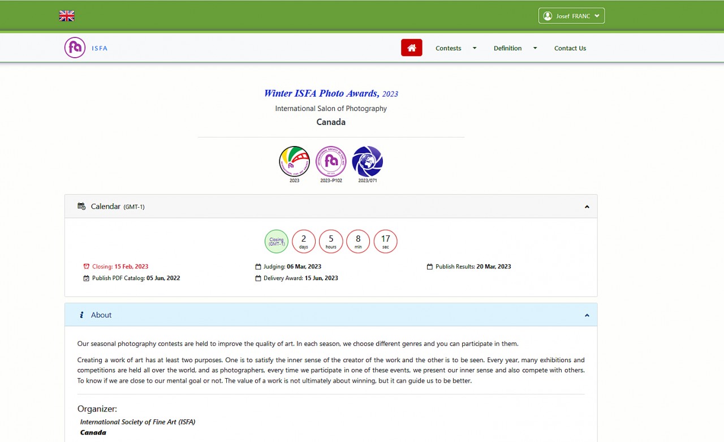This screenshot has width=724, height=442.
Task: Click the Calendar panel heading text
Action: pos(118,207)
